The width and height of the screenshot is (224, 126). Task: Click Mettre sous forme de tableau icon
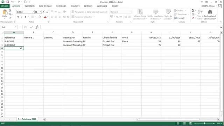pyautogui.click(x=155, y=12)
